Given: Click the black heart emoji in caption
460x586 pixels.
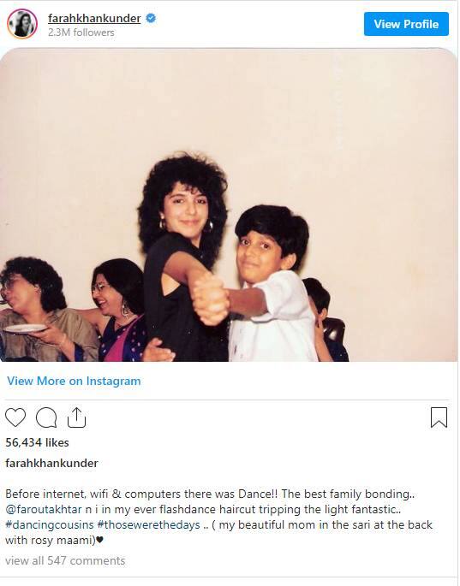Looking at the screenshot, I should click(99, 540).
